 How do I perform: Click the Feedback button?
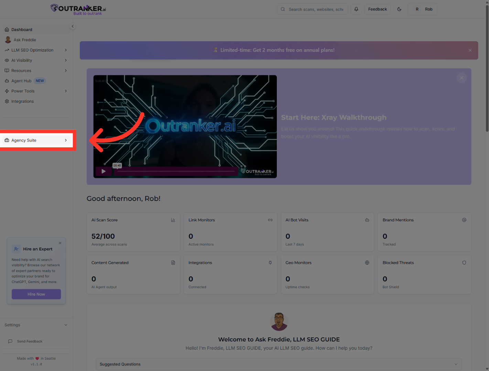[x=378, y=9]
